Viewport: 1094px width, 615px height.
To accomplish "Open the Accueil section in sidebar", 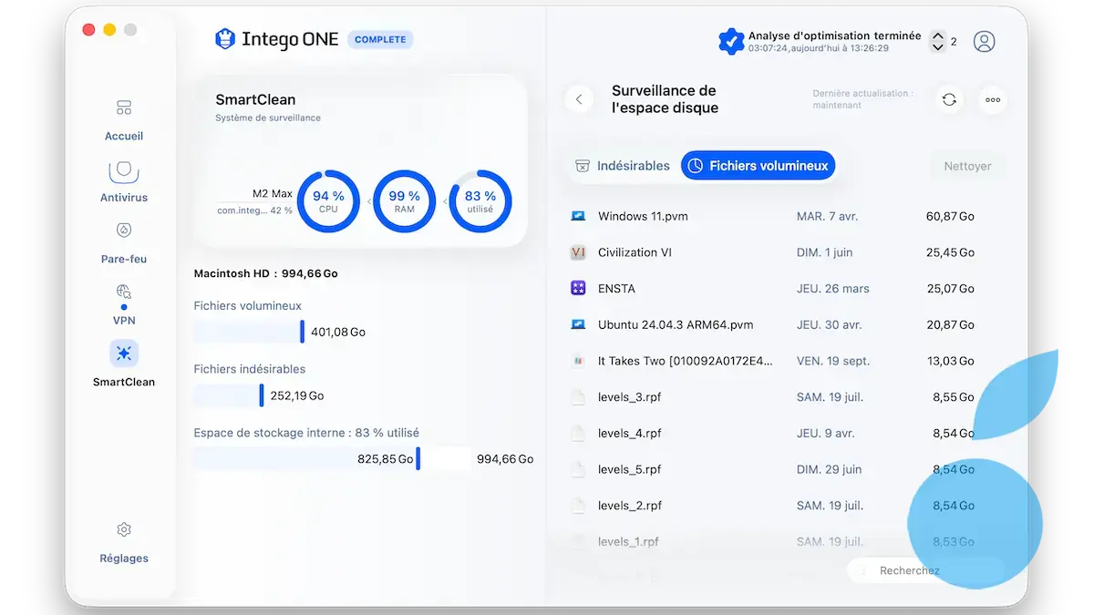I will coord(124,120).
